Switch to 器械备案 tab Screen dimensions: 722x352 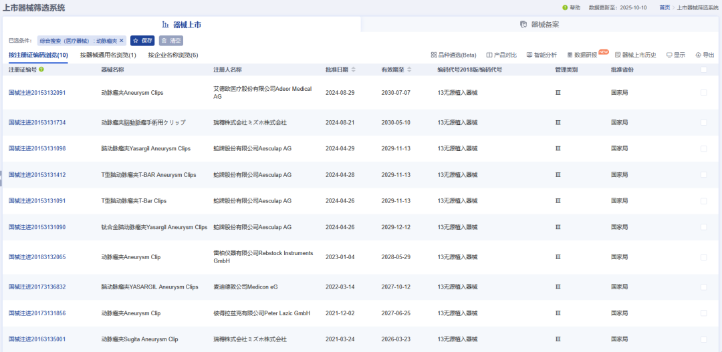539,25
